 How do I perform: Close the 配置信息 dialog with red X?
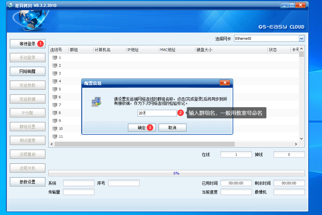(x=225, y=83)
